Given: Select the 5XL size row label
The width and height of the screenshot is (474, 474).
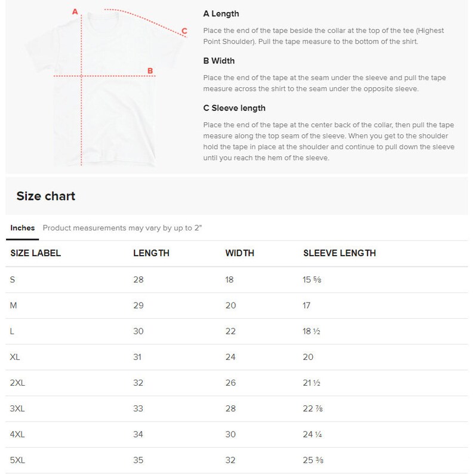Looking at the screenshot, I should (x=17, y=460).
